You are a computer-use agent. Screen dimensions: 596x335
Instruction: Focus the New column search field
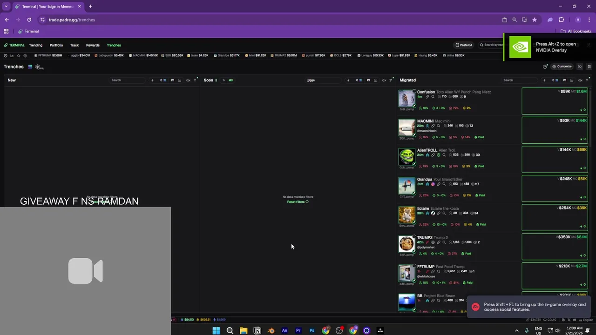tap(127, 80)
